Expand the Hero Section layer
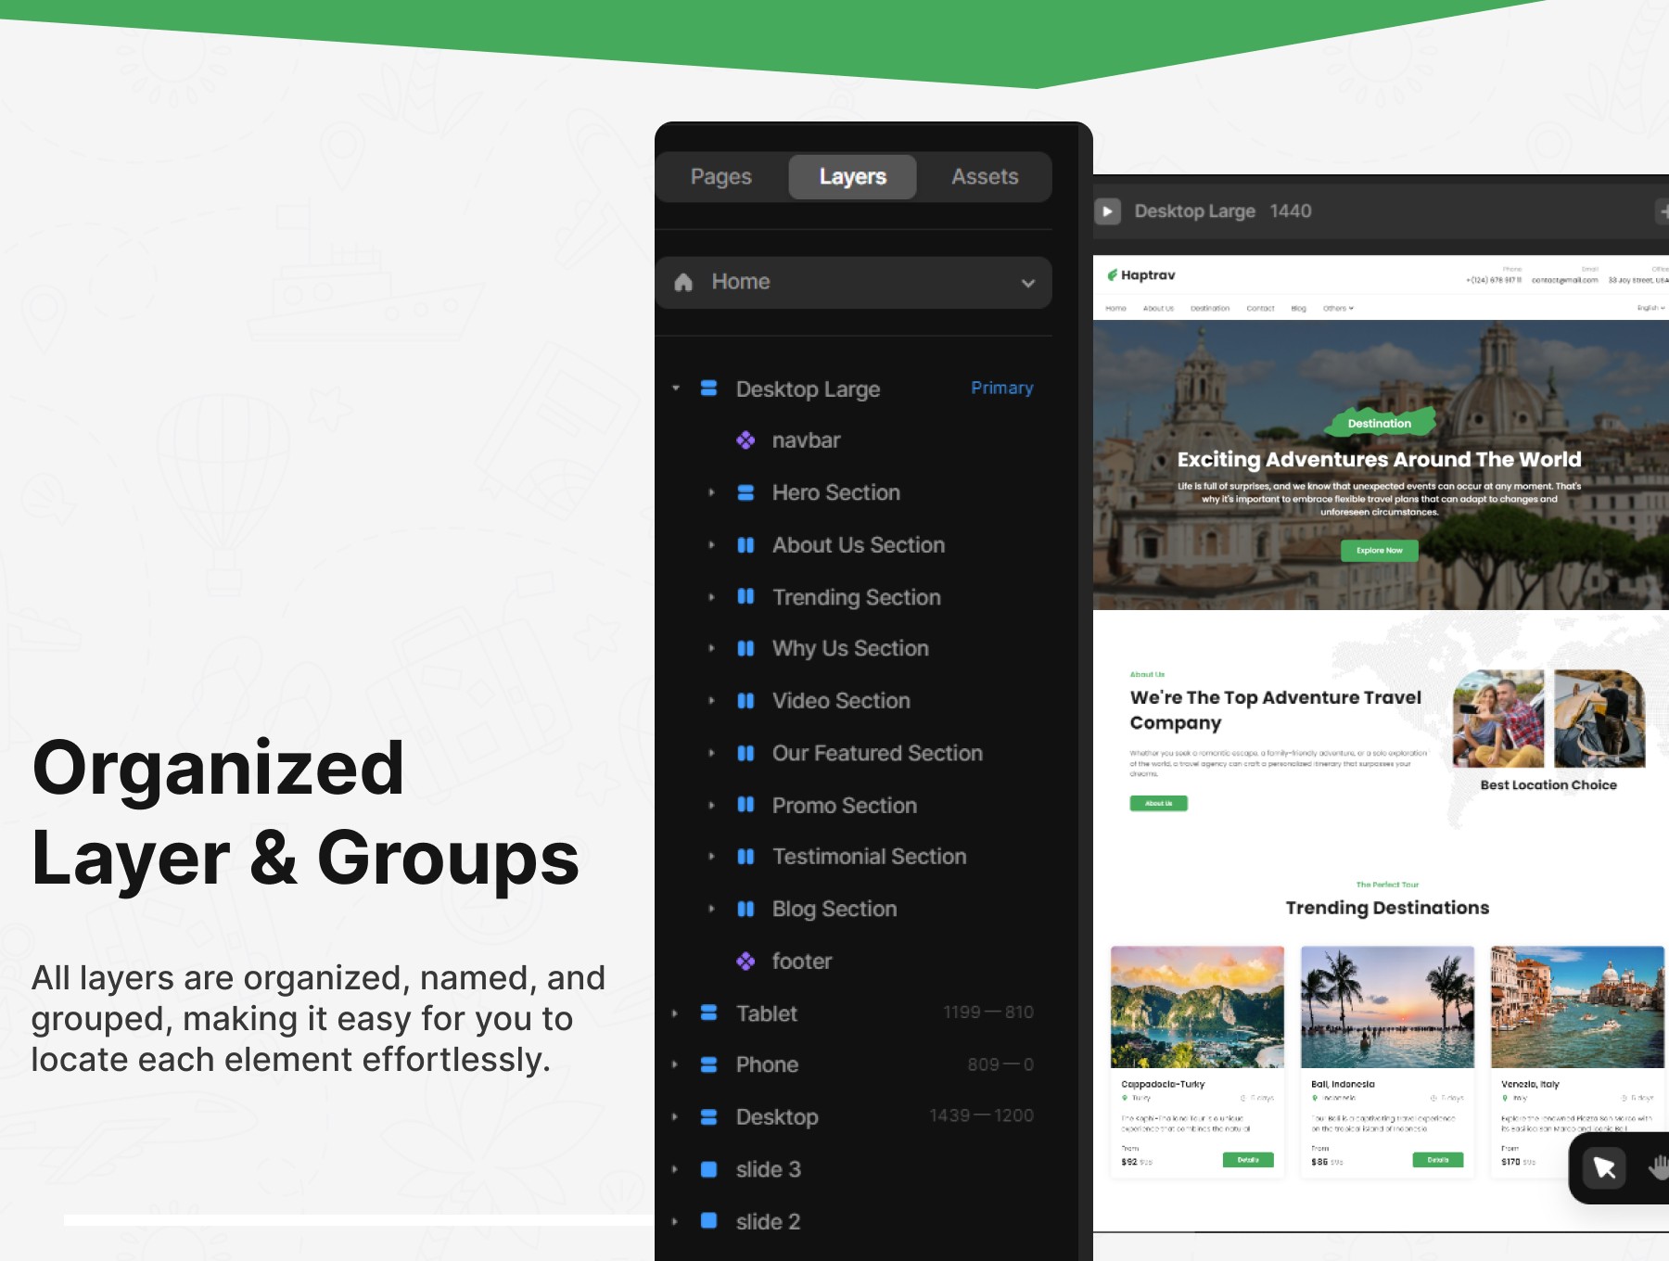The image size is (1669, 1261). tap(711, 492)
